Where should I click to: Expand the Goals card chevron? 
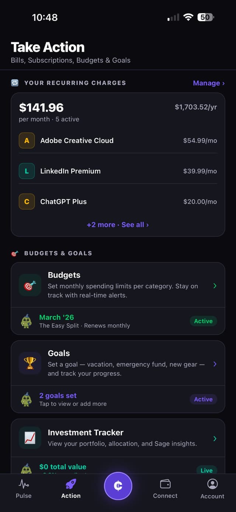[x=215, y=364]
